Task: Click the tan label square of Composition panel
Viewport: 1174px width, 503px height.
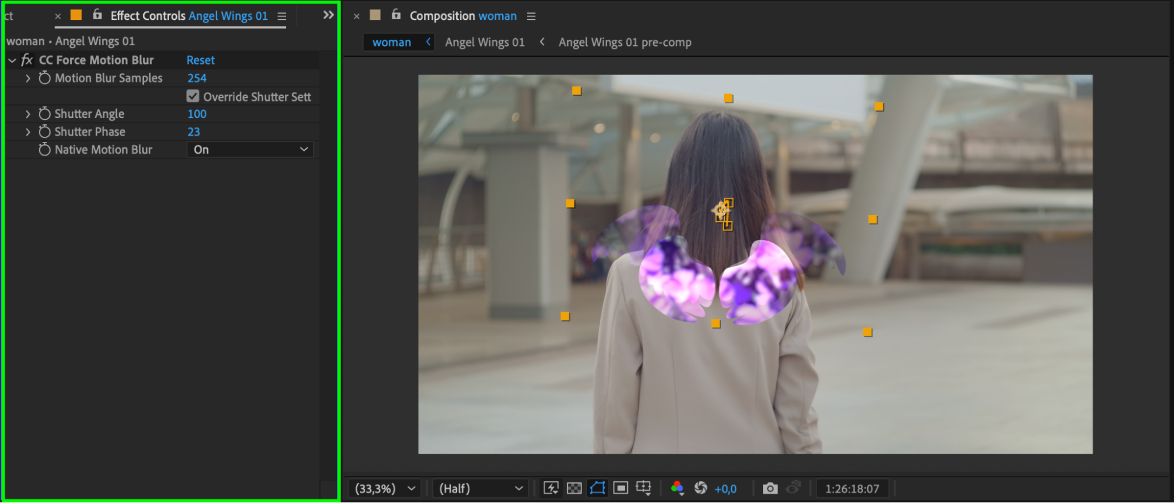Action: [x=375, y=15]
